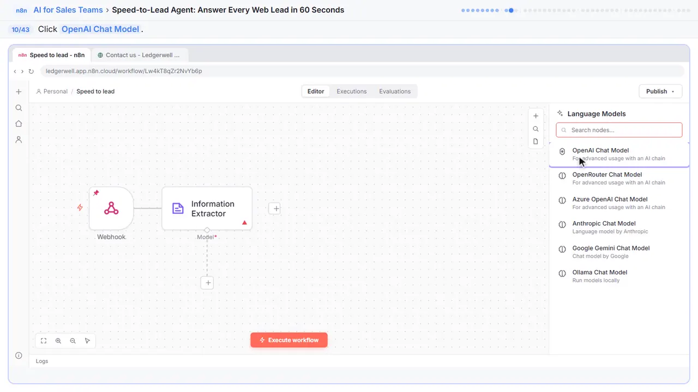Click the AI for Sales Teams link

tap(69, 10)
